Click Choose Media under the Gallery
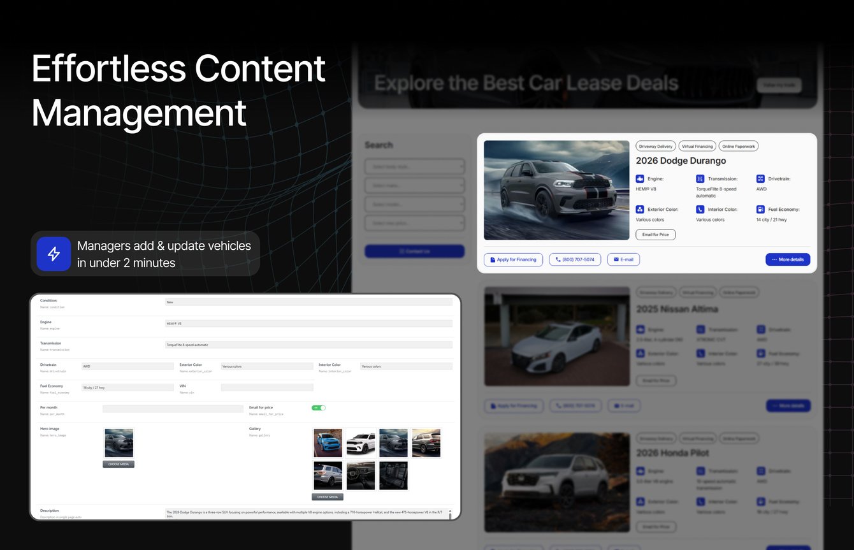Viewport: 854px width, 550px height. pos(328,496)
